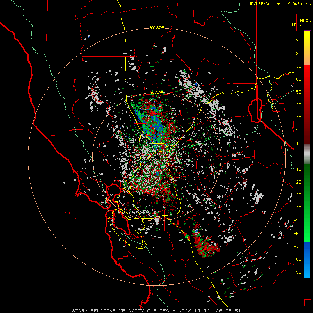Click the -50 value on velocity scale
313x313 pixels.
(x=297, y=221)
